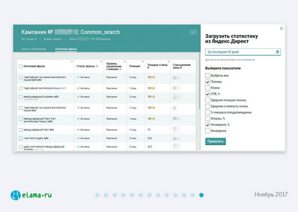Viewport: 298px width, 212px height.
Task: Uncheck the Конверсия, % metric
Action: coord(208,124)
